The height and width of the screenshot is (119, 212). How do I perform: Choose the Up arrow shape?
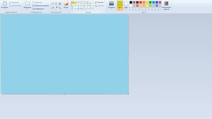90,6
